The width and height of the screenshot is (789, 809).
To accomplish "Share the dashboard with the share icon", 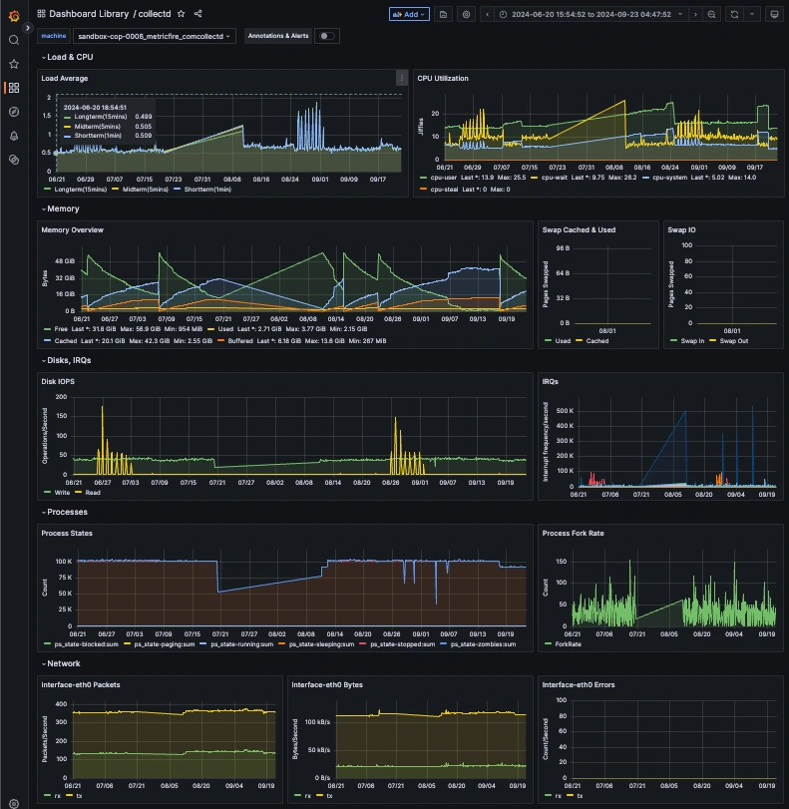I will pyautogui.click(x=197, y=14).
